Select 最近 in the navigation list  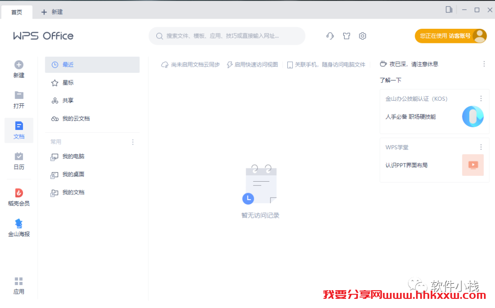pyautogui.click(x=92, y=65)
